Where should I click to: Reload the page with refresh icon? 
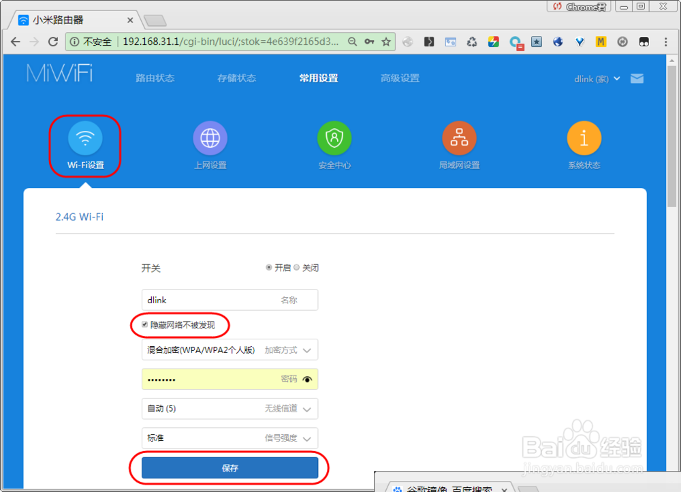[x=53, y=42]
